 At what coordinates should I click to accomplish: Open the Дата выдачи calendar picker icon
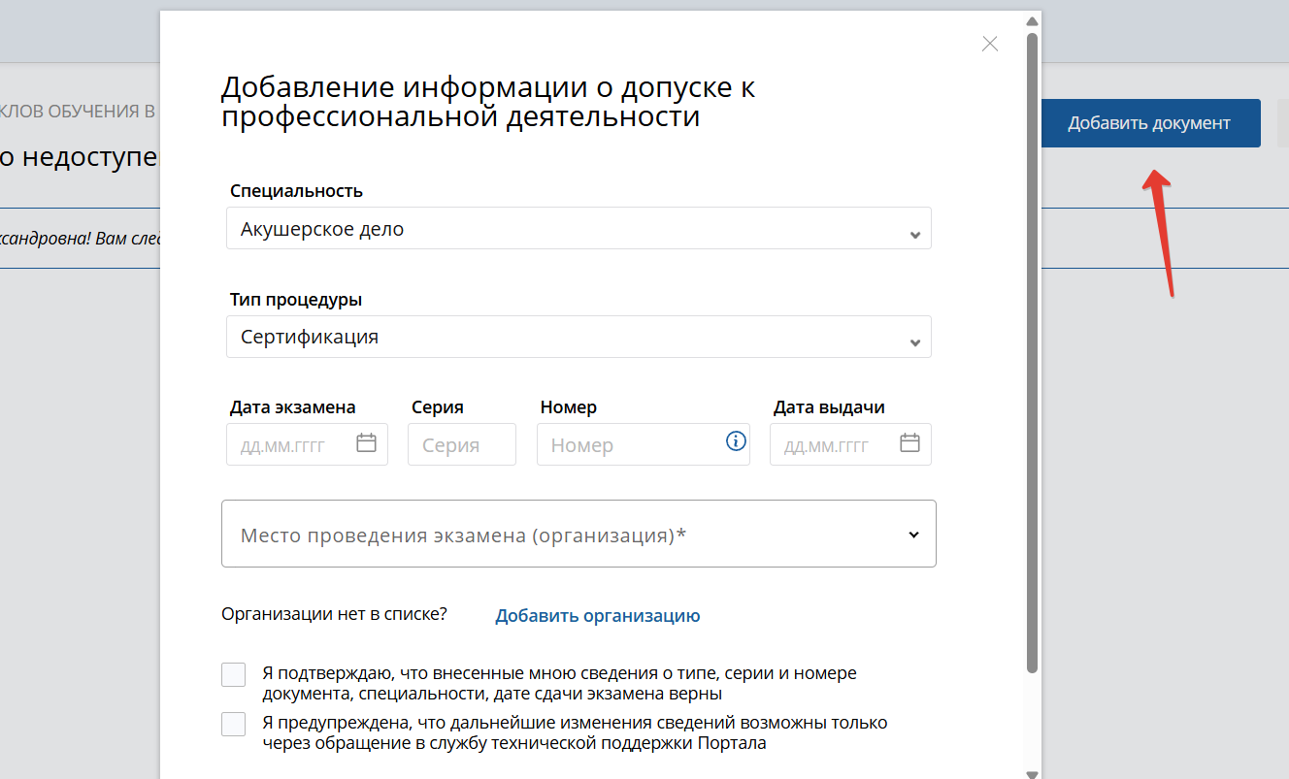[x=909, y=443]
